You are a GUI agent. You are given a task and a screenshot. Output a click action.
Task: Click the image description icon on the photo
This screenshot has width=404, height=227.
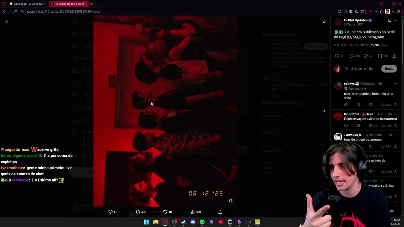[x=231, y=201]
